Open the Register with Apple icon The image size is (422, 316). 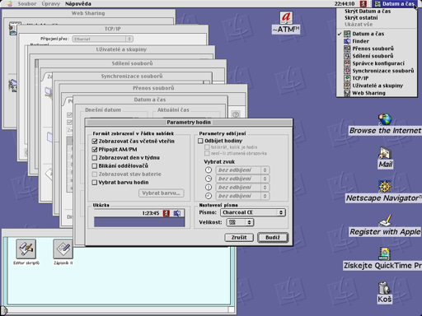click(x=385, y=221)
